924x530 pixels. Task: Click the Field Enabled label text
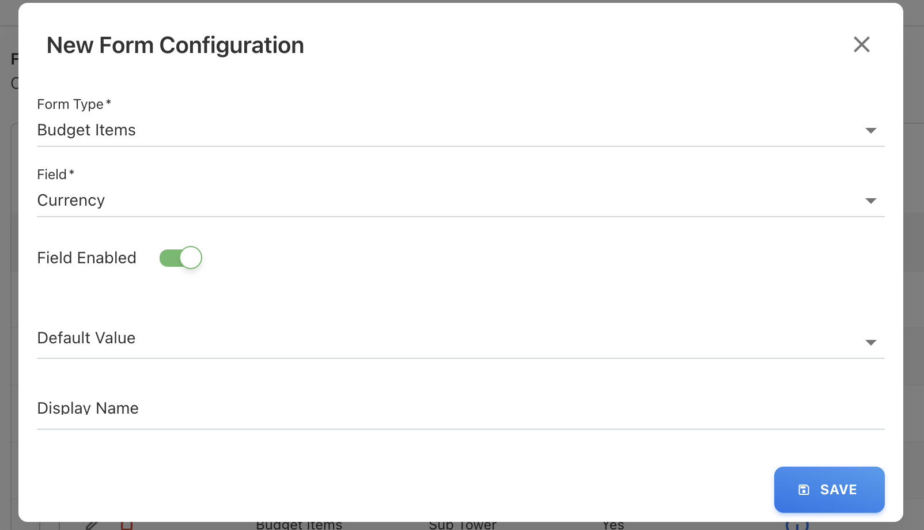(x=86, y=258)
